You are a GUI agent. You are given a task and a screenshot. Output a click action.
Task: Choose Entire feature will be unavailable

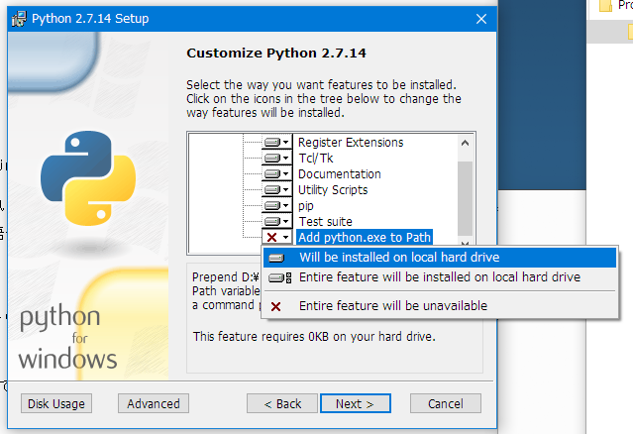coord(440,306)
